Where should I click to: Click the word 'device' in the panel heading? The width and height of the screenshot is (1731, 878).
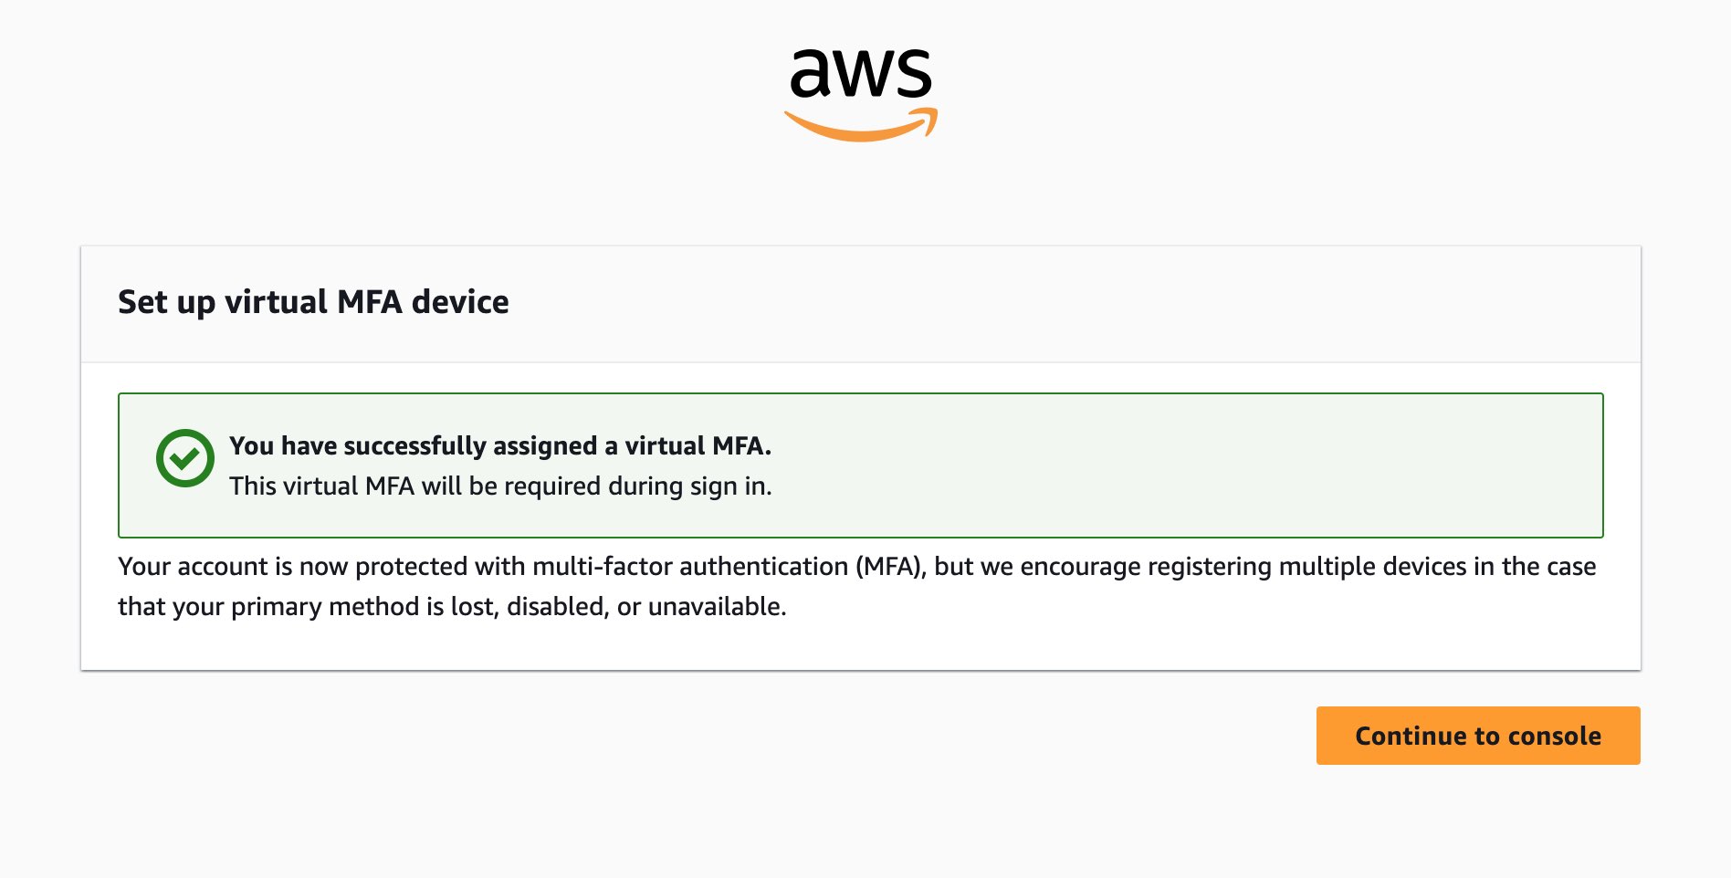[x=460, y=302]
